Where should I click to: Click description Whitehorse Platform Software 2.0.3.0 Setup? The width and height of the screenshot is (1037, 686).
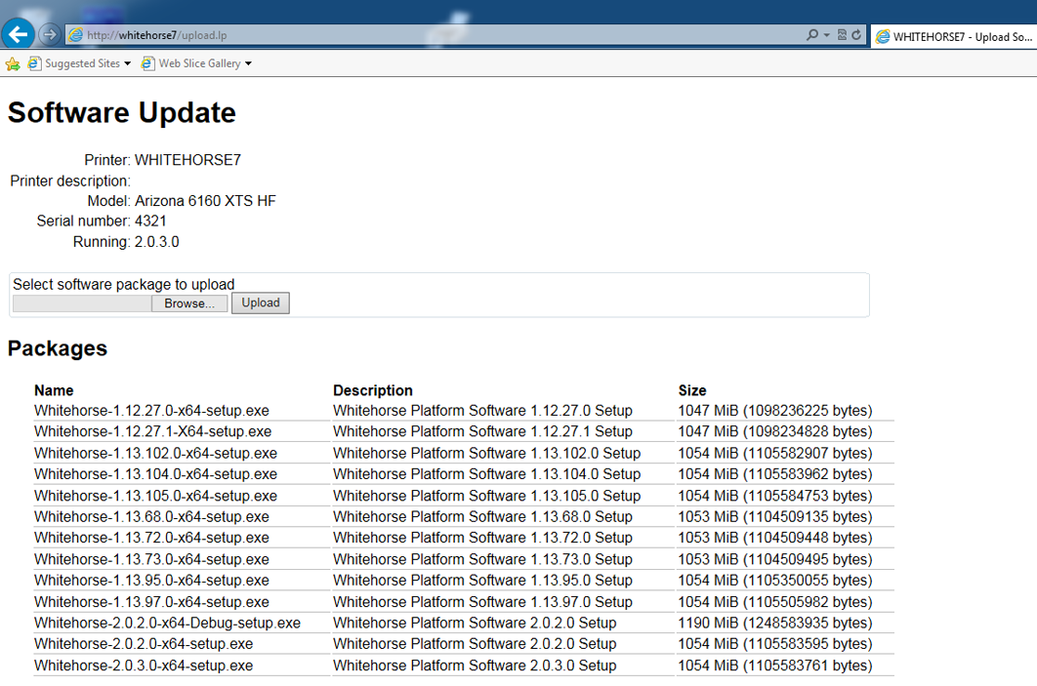[x=475, y=666]
